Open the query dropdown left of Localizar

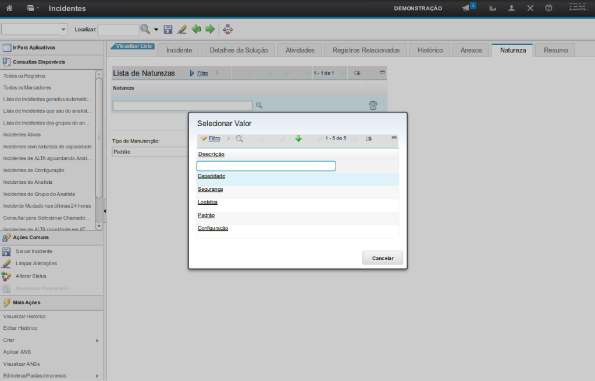coord(34,29)
